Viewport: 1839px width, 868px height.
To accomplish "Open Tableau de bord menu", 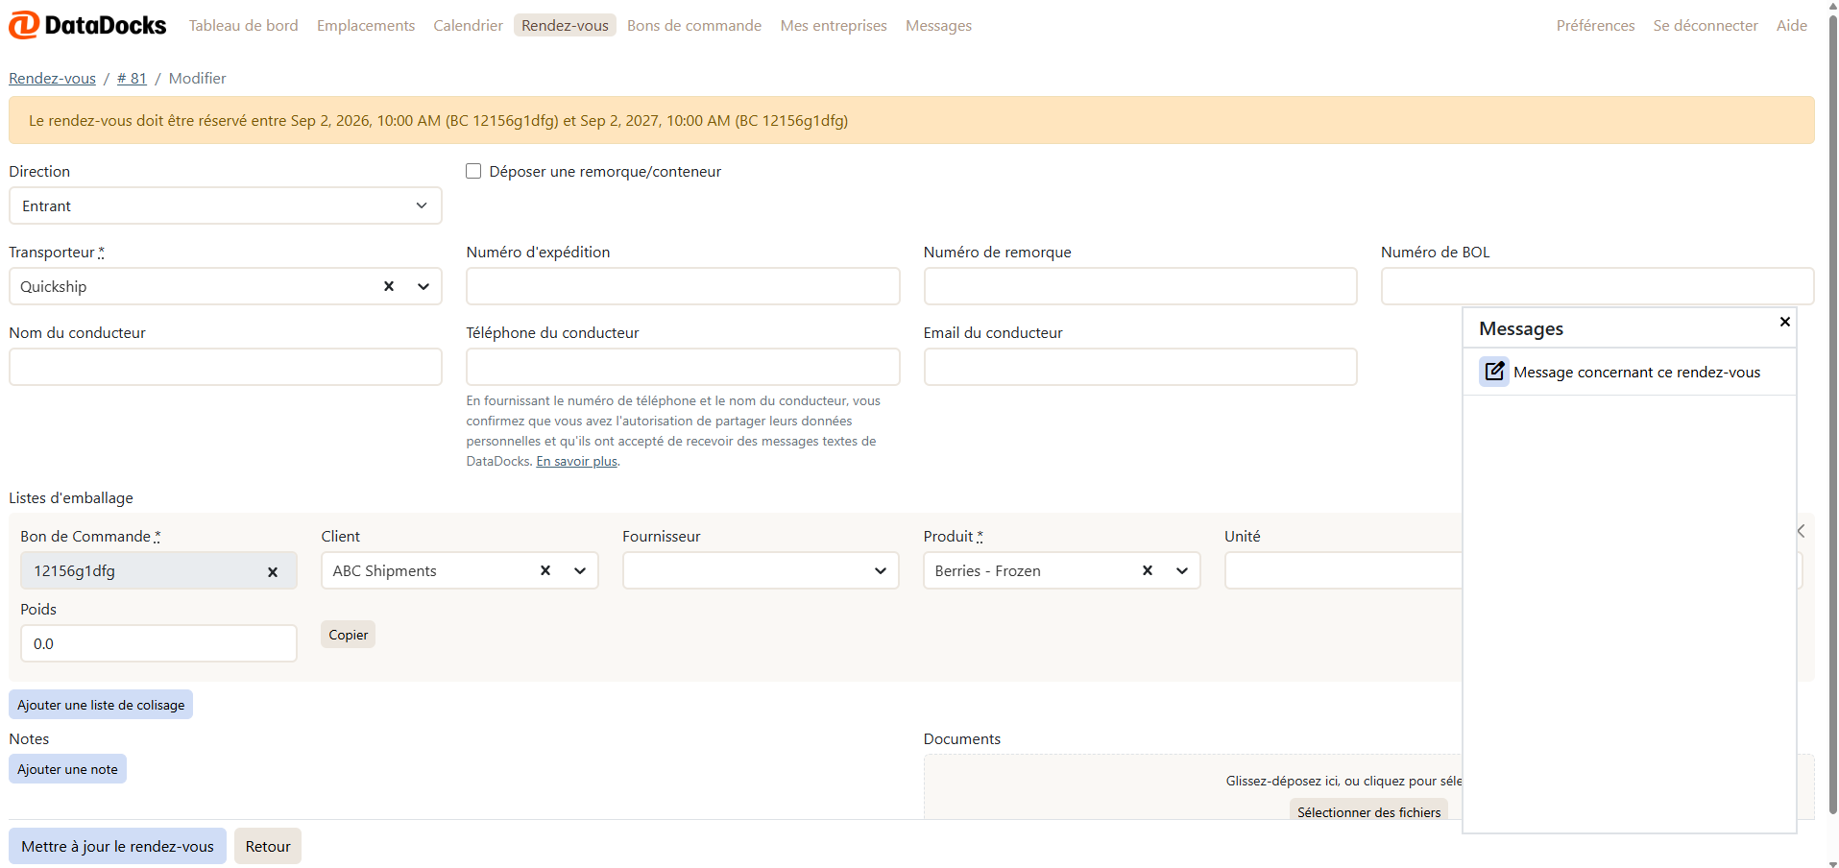I will click(x=243, y=25).
